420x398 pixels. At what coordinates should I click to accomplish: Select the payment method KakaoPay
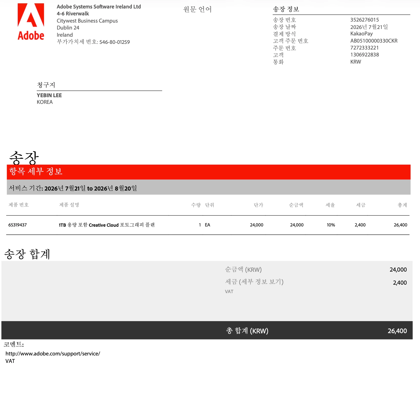362,34
